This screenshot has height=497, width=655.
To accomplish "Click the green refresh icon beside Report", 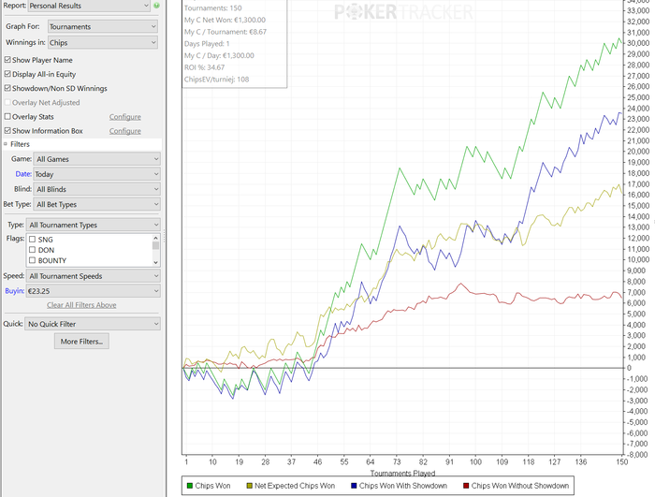I will [x=156, y=6].
